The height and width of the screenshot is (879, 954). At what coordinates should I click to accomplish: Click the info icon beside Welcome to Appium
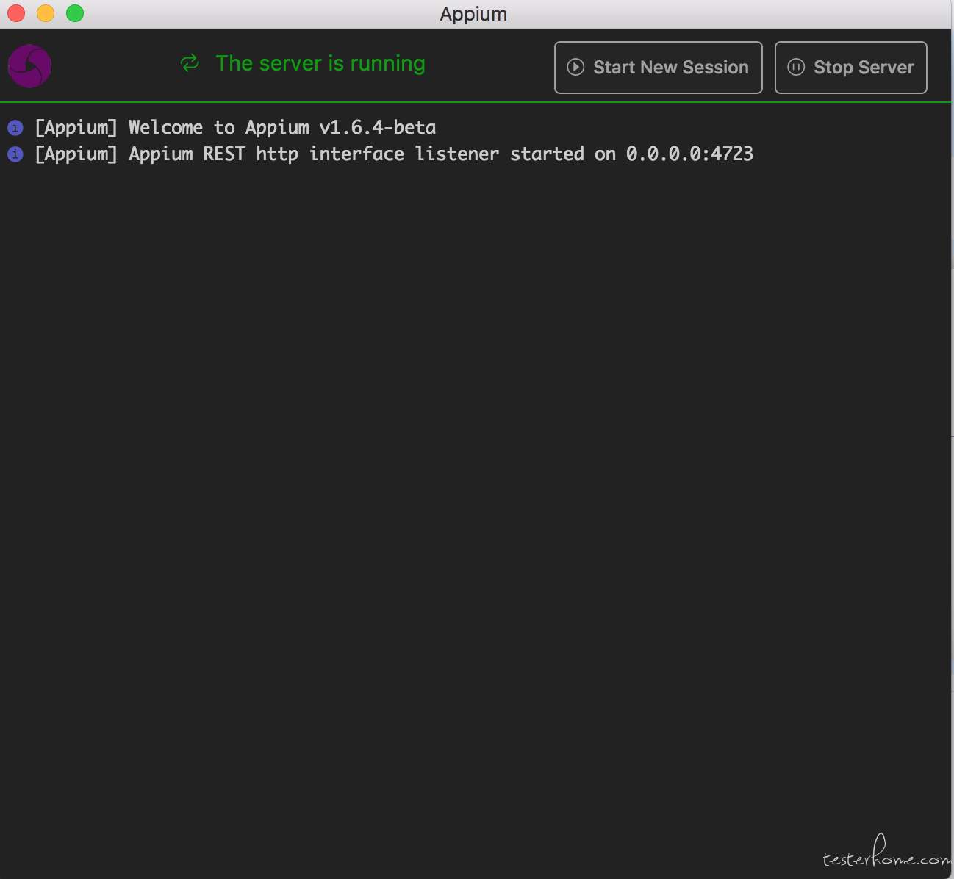click(15, 128)
